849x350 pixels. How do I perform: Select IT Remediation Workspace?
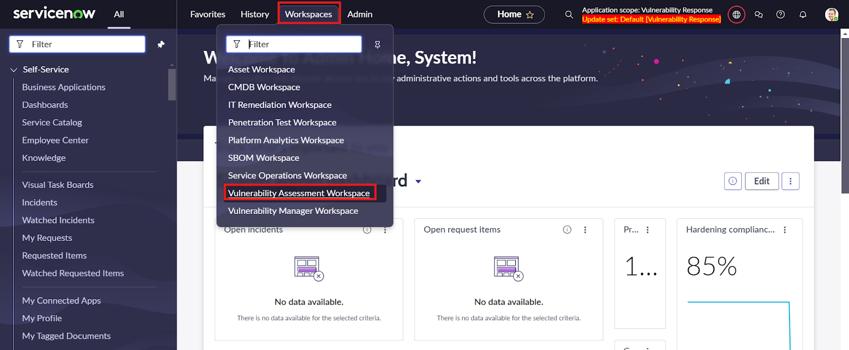click(x=280, y=105)
